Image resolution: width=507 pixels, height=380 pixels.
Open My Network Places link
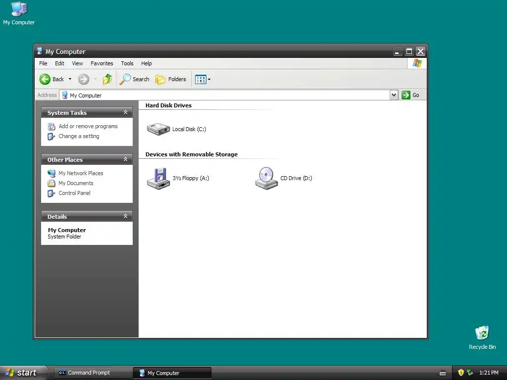(81, 173)
